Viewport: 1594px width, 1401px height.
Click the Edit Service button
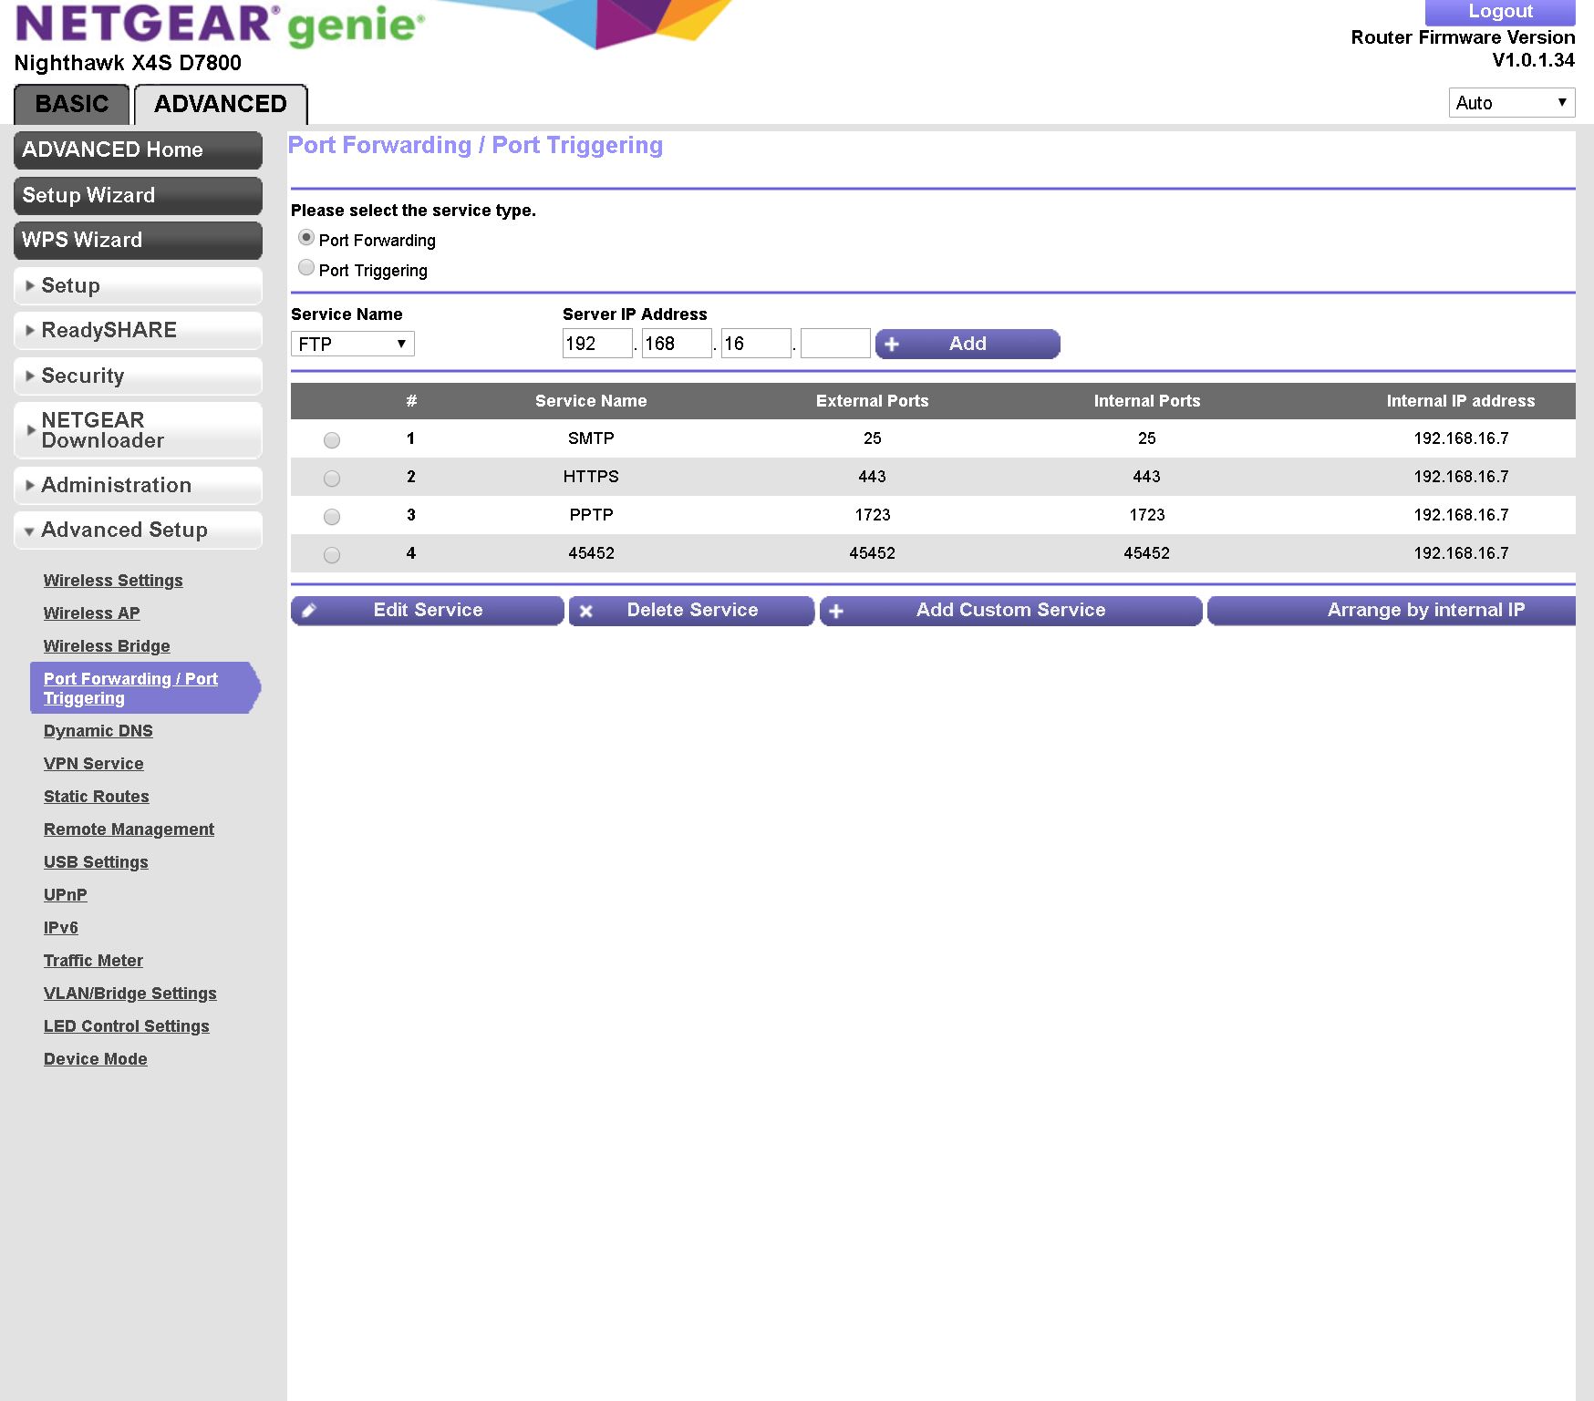pyautogui.click(x=428, y=611)
